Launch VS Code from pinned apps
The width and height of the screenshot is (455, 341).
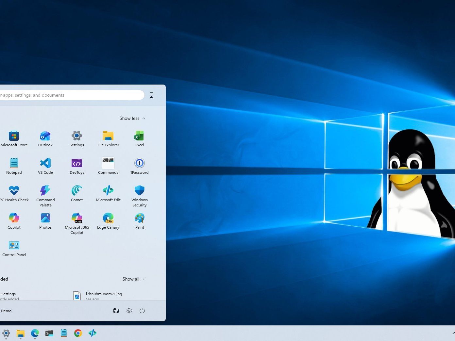click(45, 163)
